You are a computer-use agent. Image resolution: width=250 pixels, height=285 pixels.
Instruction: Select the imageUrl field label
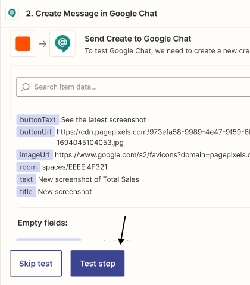pyautogui.click(x=35, y=154)
